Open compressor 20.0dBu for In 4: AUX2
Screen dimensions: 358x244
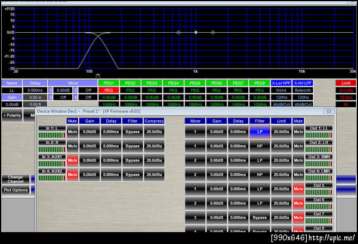[x=154, y=175]
